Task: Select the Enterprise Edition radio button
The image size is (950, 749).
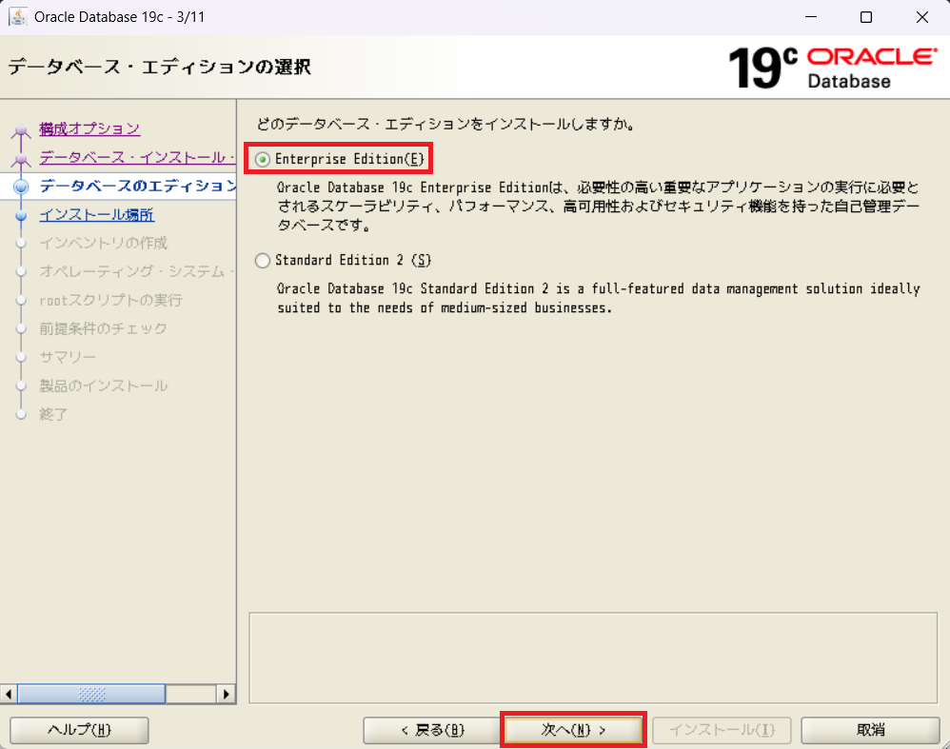Action: (x=264, y=159)
